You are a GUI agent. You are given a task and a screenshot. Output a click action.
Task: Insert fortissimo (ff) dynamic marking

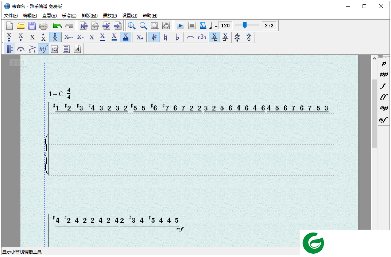(x=384, y=97)
